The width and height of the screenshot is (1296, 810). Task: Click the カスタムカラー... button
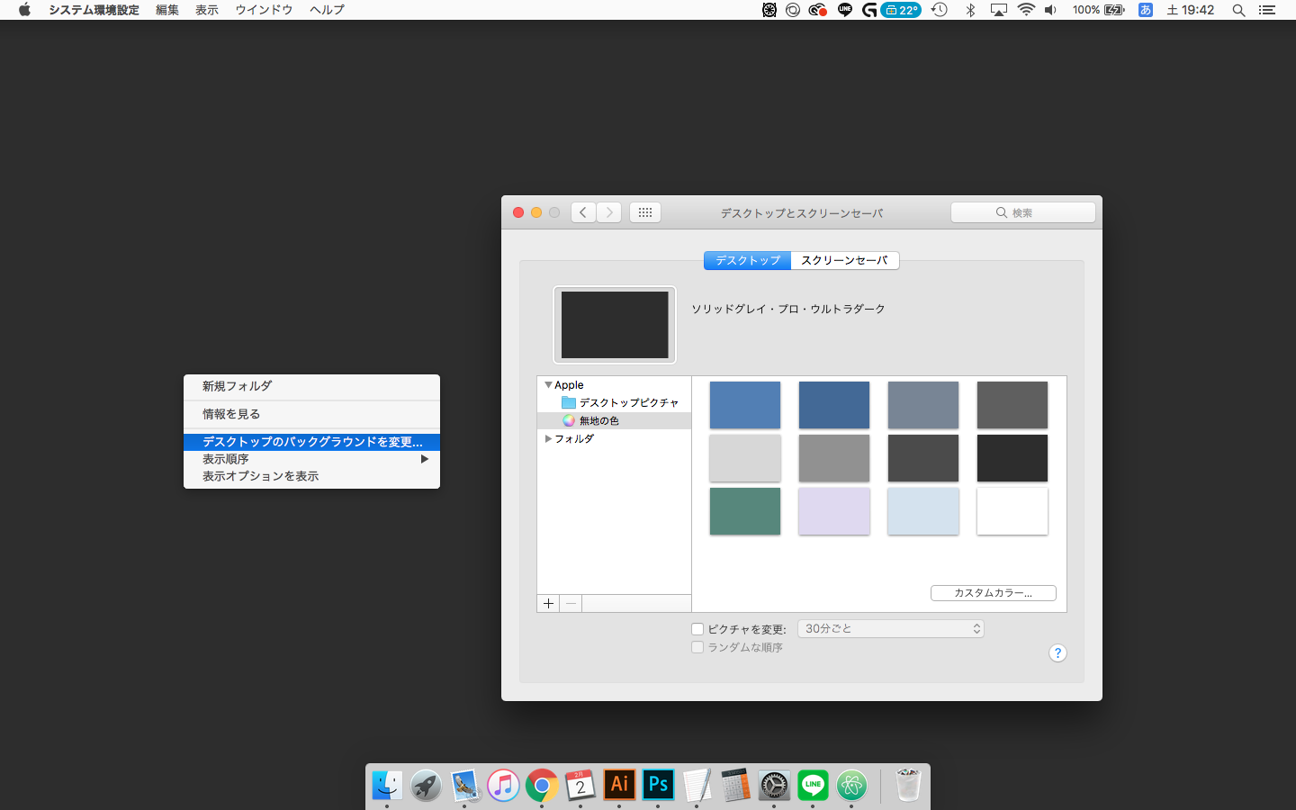click(993, 593)
